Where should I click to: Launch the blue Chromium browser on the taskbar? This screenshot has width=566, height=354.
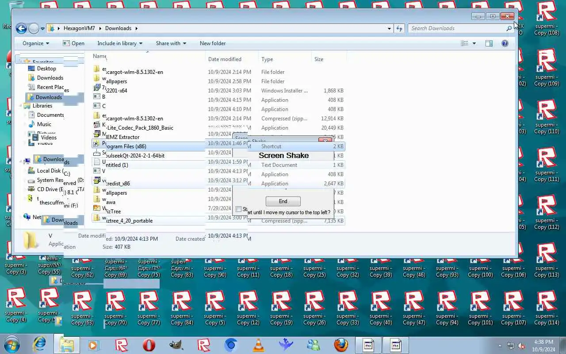(231, 345)
